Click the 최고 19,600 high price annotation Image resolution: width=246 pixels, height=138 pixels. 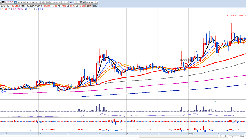(x=234, y=16)
